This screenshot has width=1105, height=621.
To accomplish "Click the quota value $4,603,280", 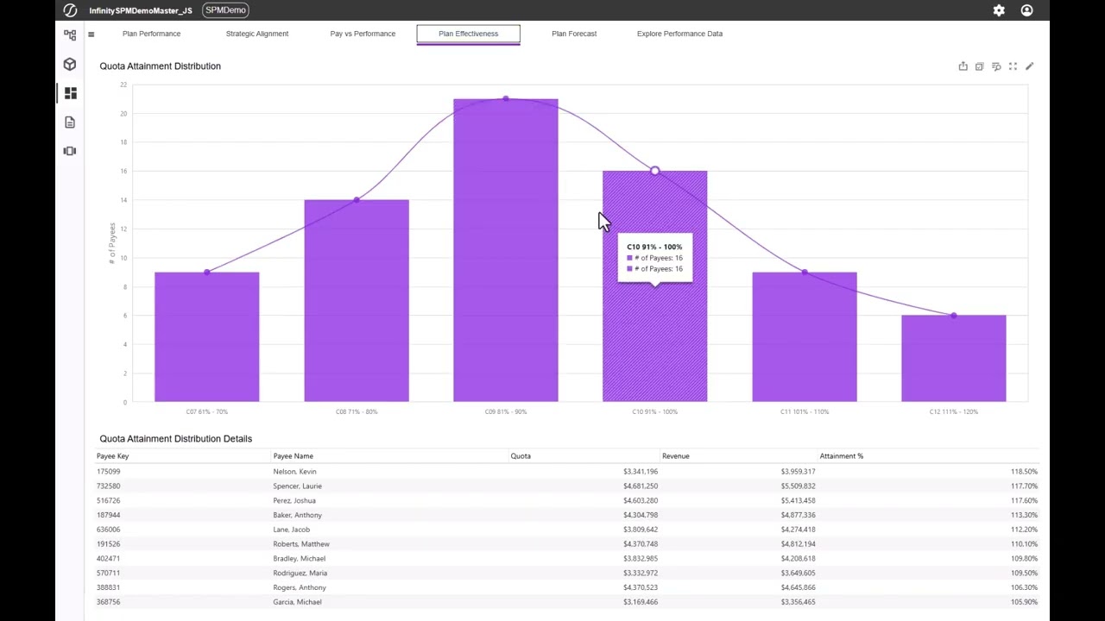I will tap(641, 501).
